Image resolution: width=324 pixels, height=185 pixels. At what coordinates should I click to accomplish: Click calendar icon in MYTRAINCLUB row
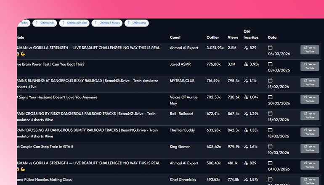click(x=270, y=81)
